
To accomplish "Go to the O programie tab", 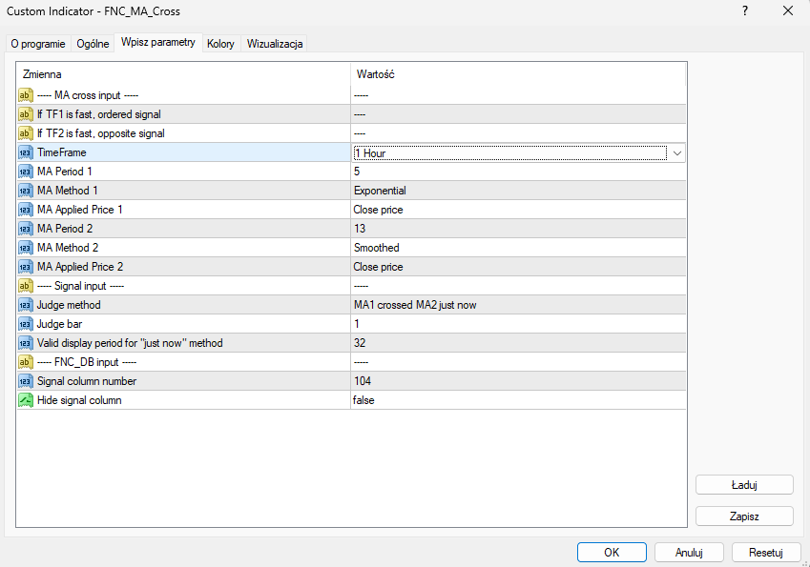I will 38,44.
